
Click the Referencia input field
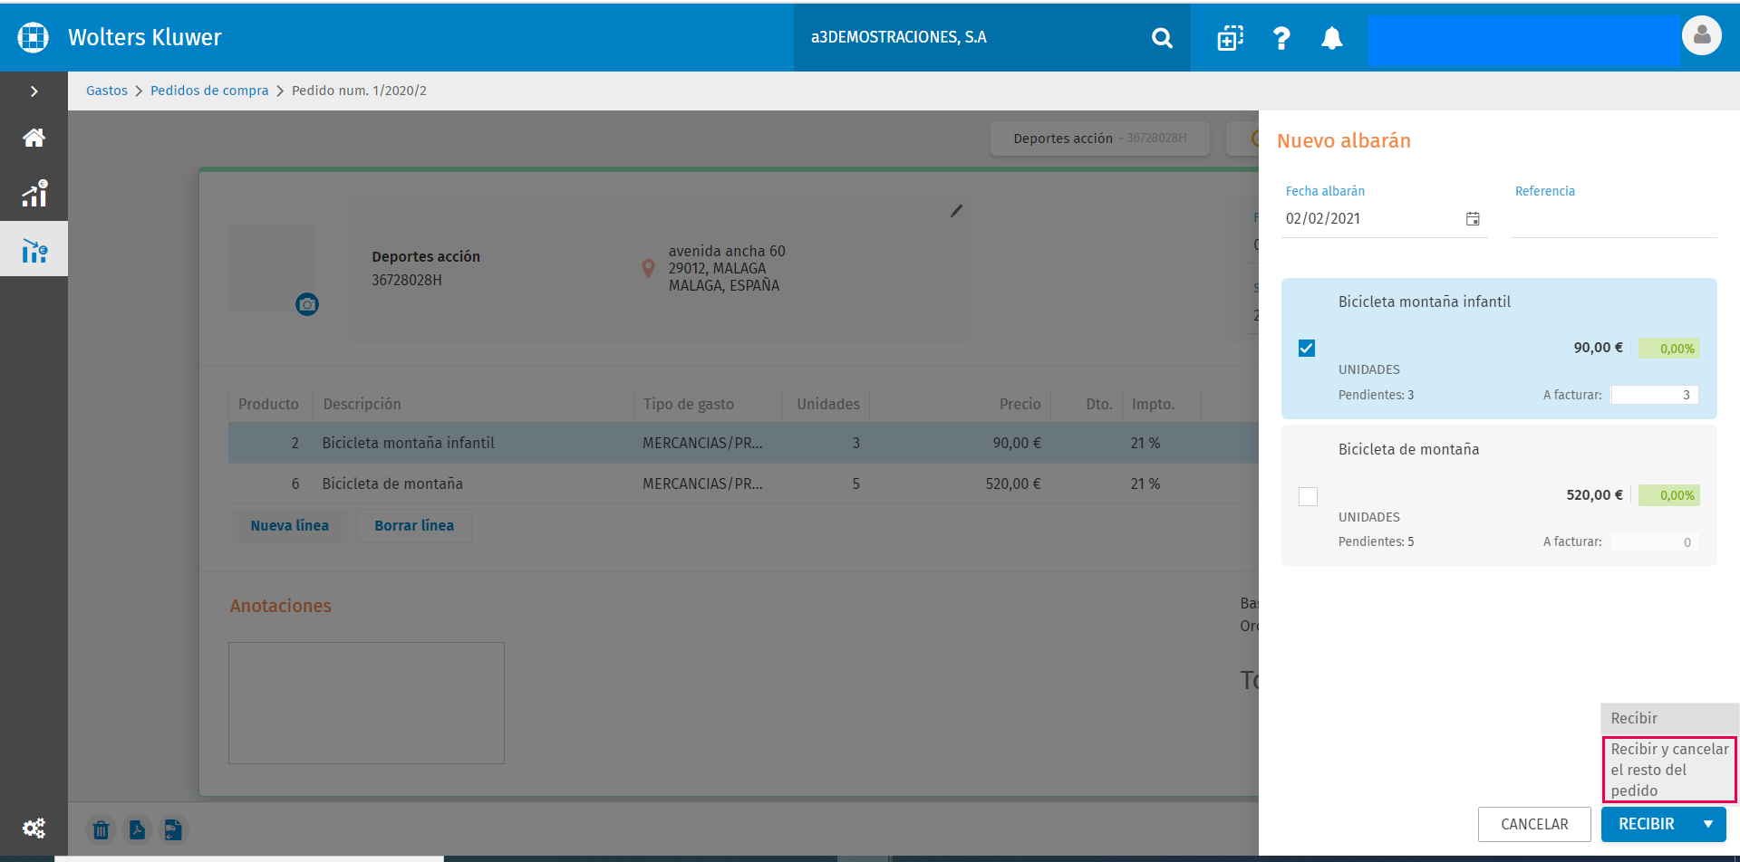pos(1614,219)
